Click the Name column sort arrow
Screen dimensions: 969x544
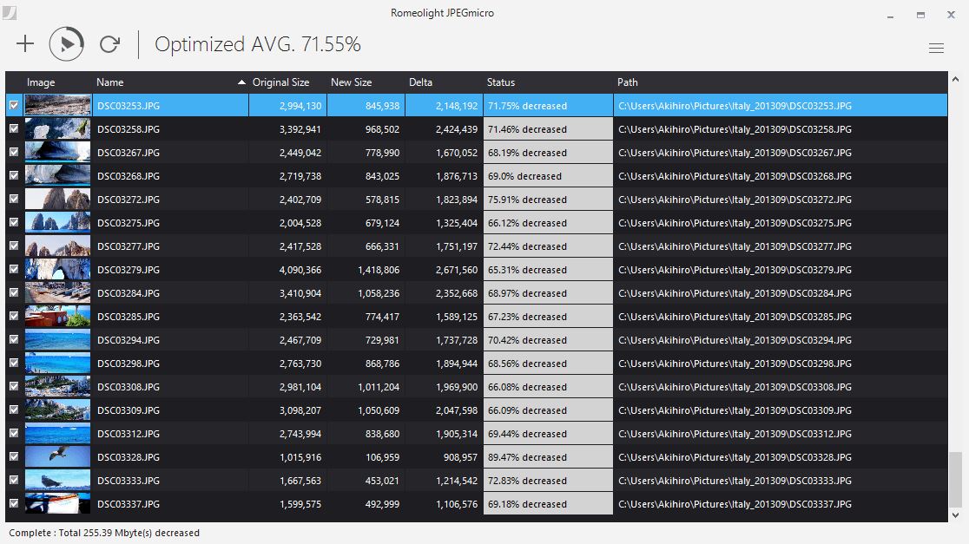click(241, 82)
